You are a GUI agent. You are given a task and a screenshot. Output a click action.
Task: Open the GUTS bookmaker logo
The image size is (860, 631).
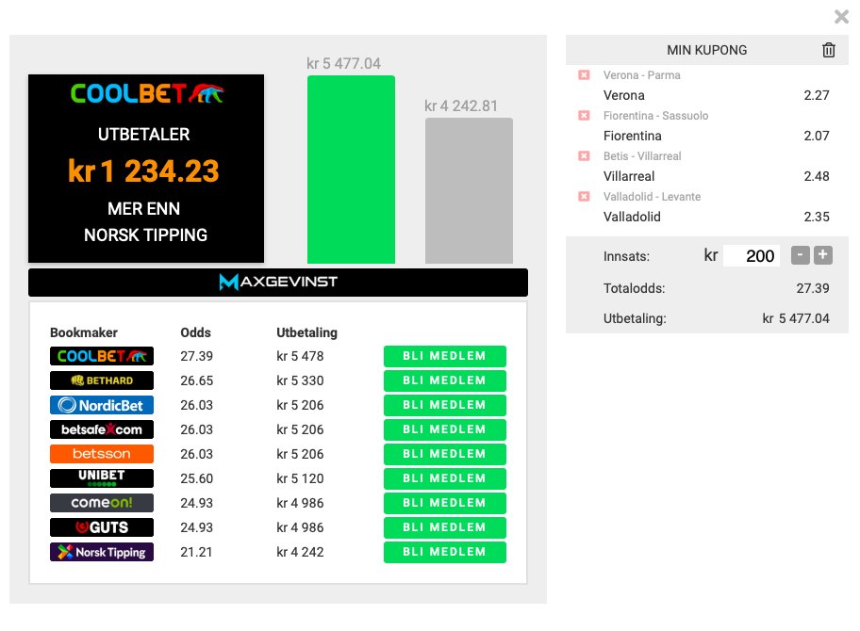tap(102, 527)
